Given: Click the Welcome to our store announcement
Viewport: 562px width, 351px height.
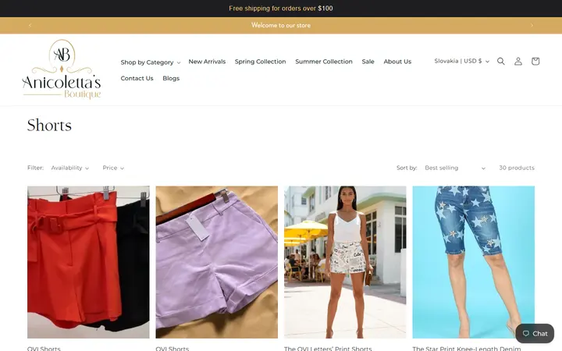Looking at the screenshot, I should [x=281, y=26].
